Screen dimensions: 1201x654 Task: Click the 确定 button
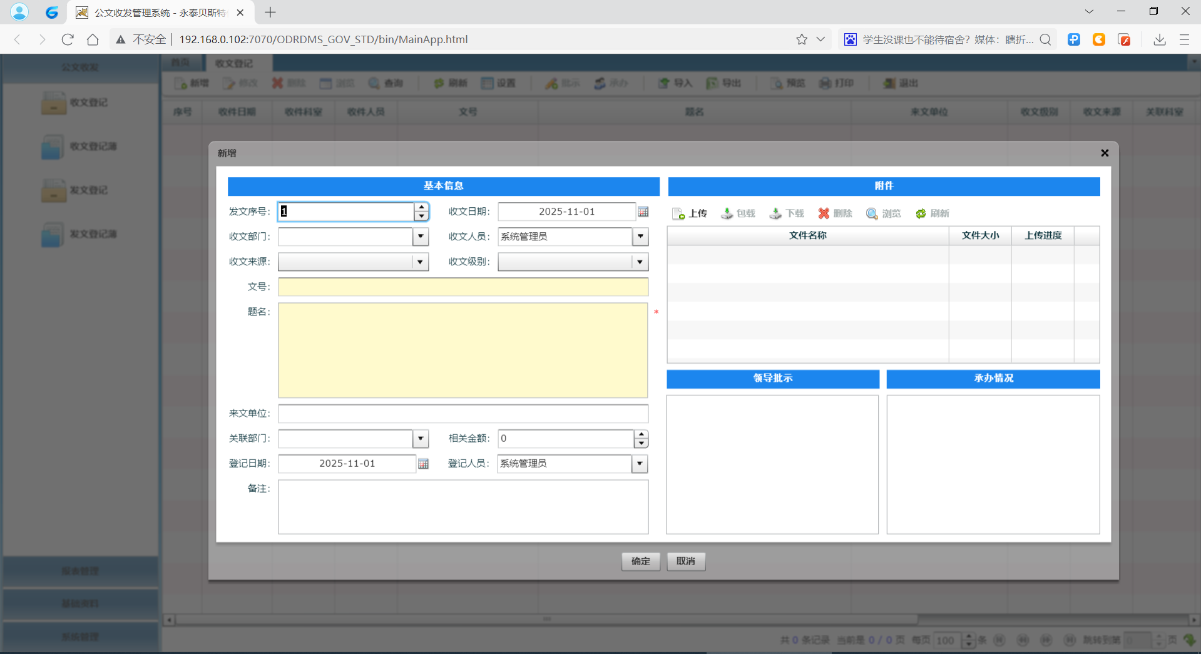click(x=640, y=561)
